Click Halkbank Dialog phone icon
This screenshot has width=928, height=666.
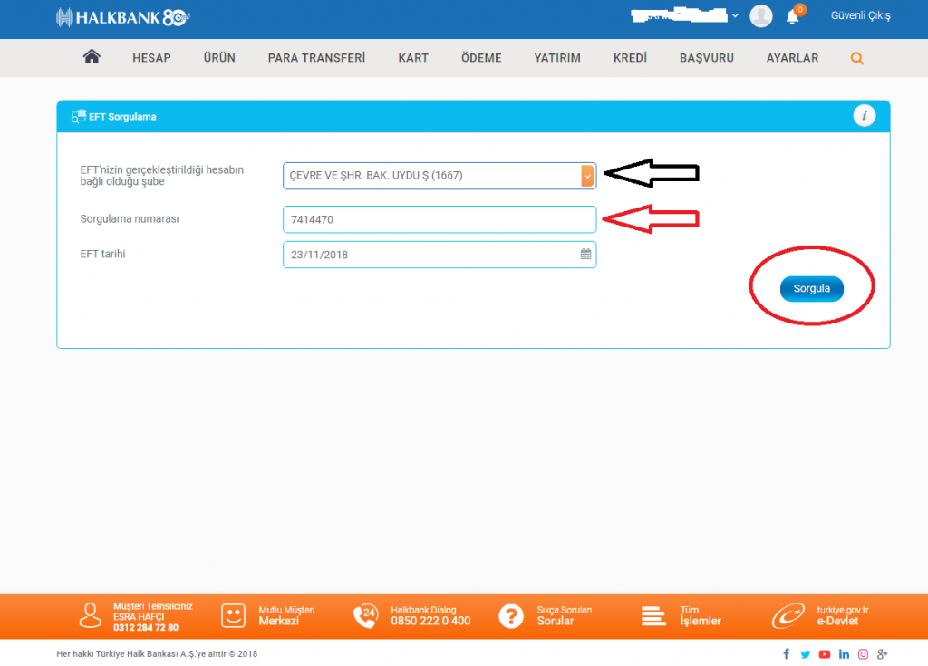366,615
